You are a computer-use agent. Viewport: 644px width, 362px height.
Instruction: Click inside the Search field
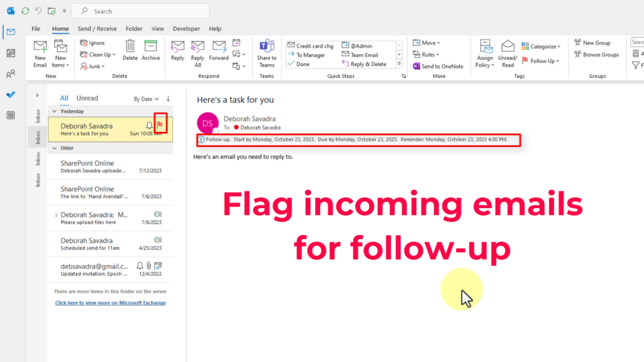pyautogui.click(x=140, y=11)
